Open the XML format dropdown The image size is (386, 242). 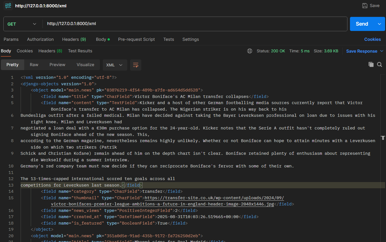(x=115, y=65)
